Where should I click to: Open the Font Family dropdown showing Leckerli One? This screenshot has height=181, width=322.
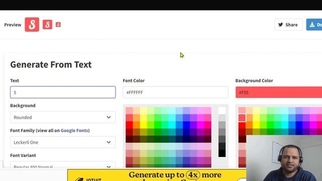(63, 142)
